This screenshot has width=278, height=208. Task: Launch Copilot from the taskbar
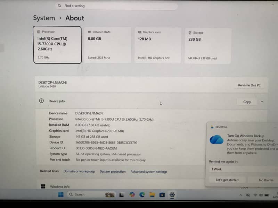[132, 194]
